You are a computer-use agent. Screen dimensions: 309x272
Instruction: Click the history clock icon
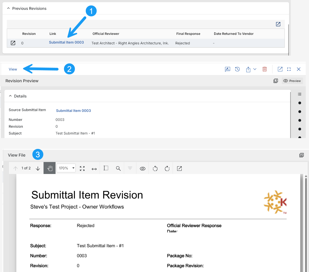[x=237, y=69]
